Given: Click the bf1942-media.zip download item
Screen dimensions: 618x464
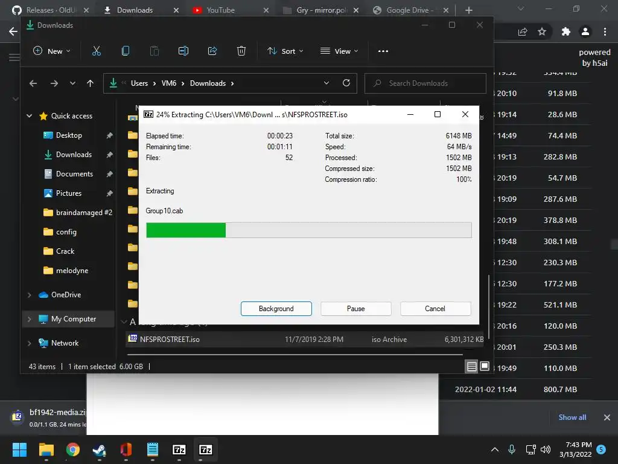Looking at the screenshot, I should coord(47,417).
